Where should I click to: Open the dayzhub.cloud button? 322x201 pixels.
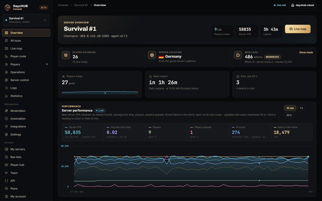point(302,5)
